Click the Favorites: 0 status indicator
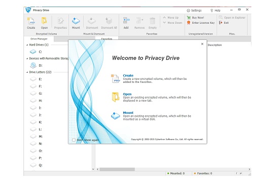Screen dimensions: 279x184 coord(203,173)
